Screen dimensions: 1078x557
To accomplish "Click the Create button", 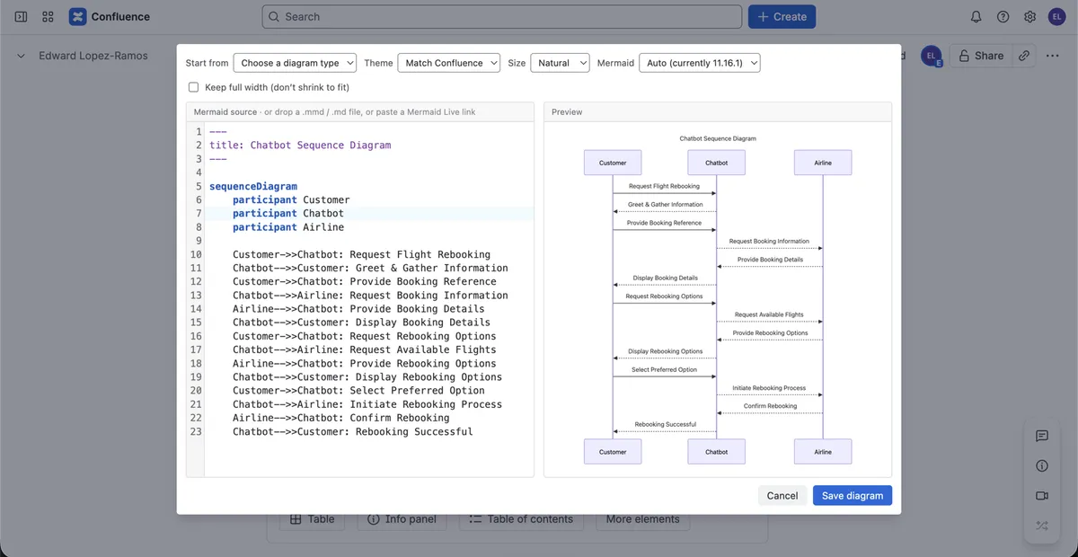I will point(782,16).
